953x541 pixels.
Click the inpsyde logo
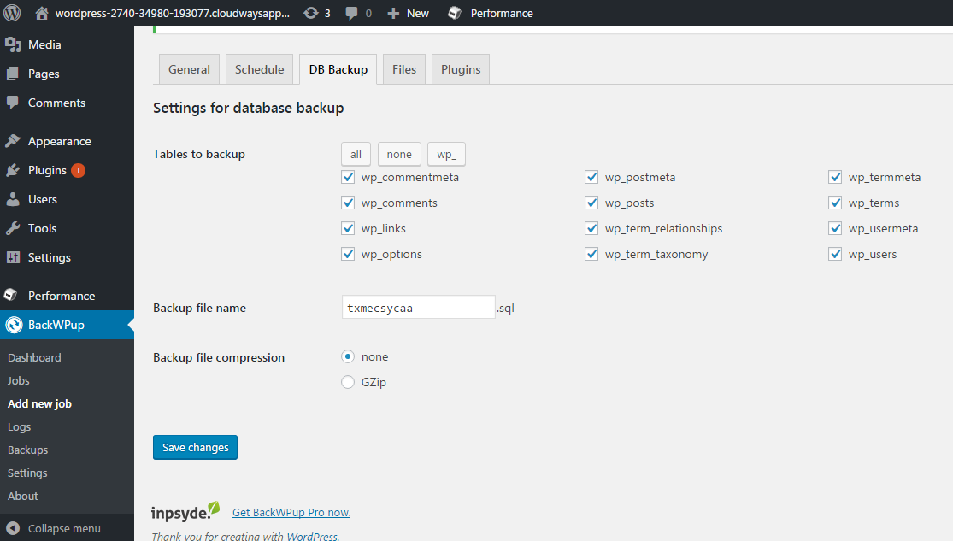pos(185,511)
